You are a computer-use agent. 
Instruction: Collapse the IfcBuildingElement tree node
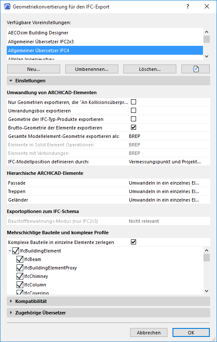pyautogui.click(x=10, y=251)
